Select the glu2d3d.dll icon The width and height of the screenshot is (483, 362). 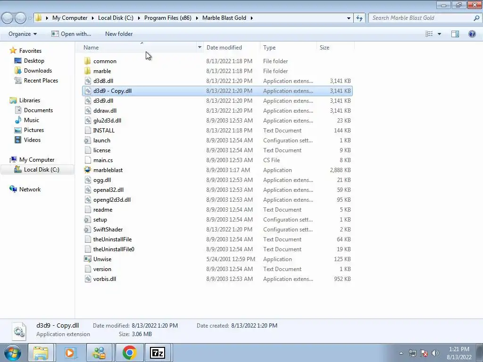click(88, 120)
